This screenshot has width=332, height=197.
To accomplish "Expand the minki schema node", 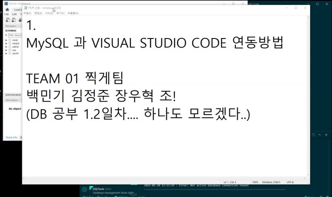I will [6, 40].
